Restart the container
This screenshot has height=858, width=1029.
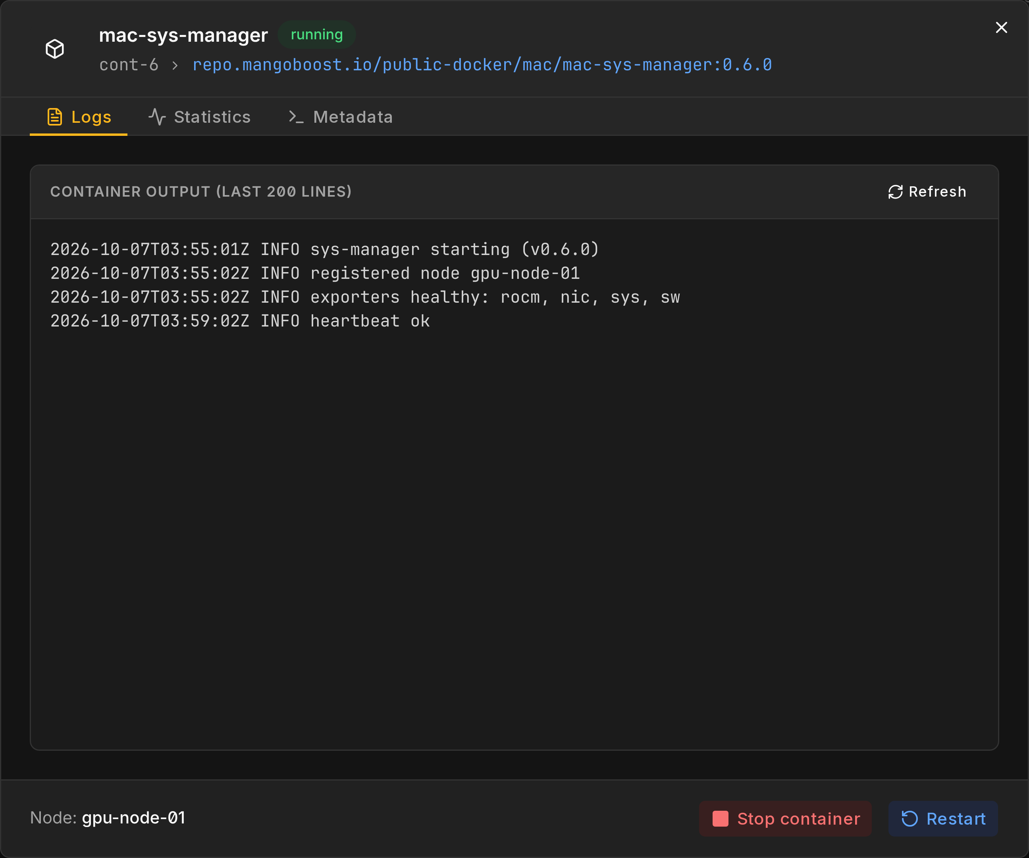(x=943, y=819)
